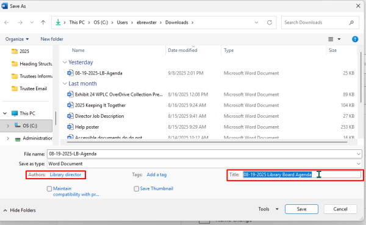Click the Back navigation arrow

pos(7,23)
